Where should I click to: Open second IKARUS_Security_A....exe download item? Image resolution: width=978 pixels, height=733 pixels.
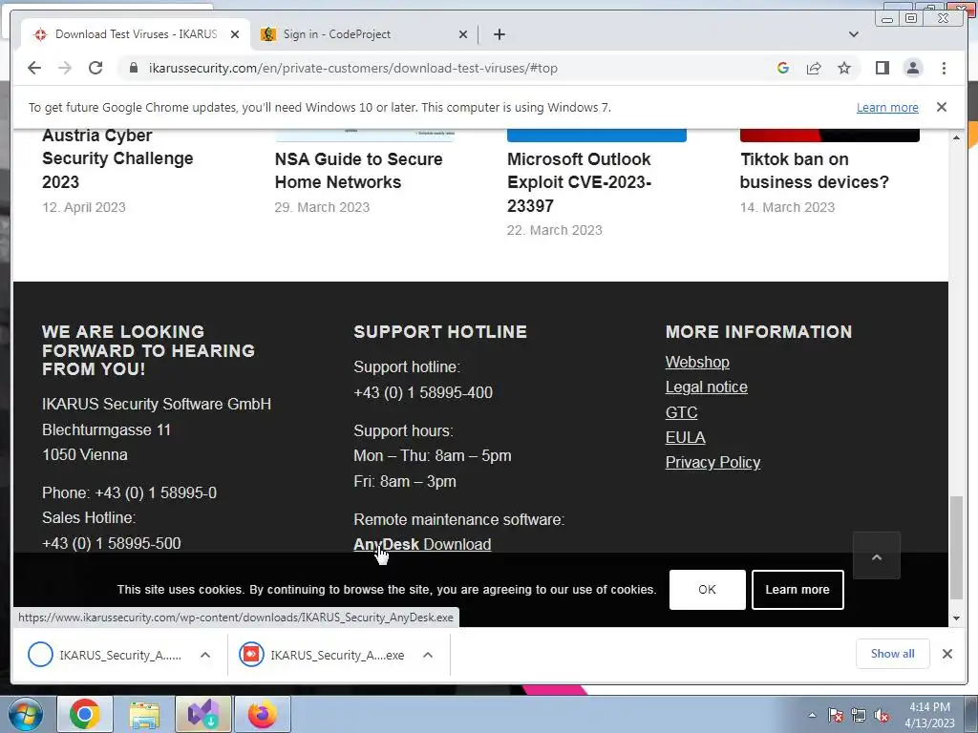pyautogui.click(x=322, y=655)
